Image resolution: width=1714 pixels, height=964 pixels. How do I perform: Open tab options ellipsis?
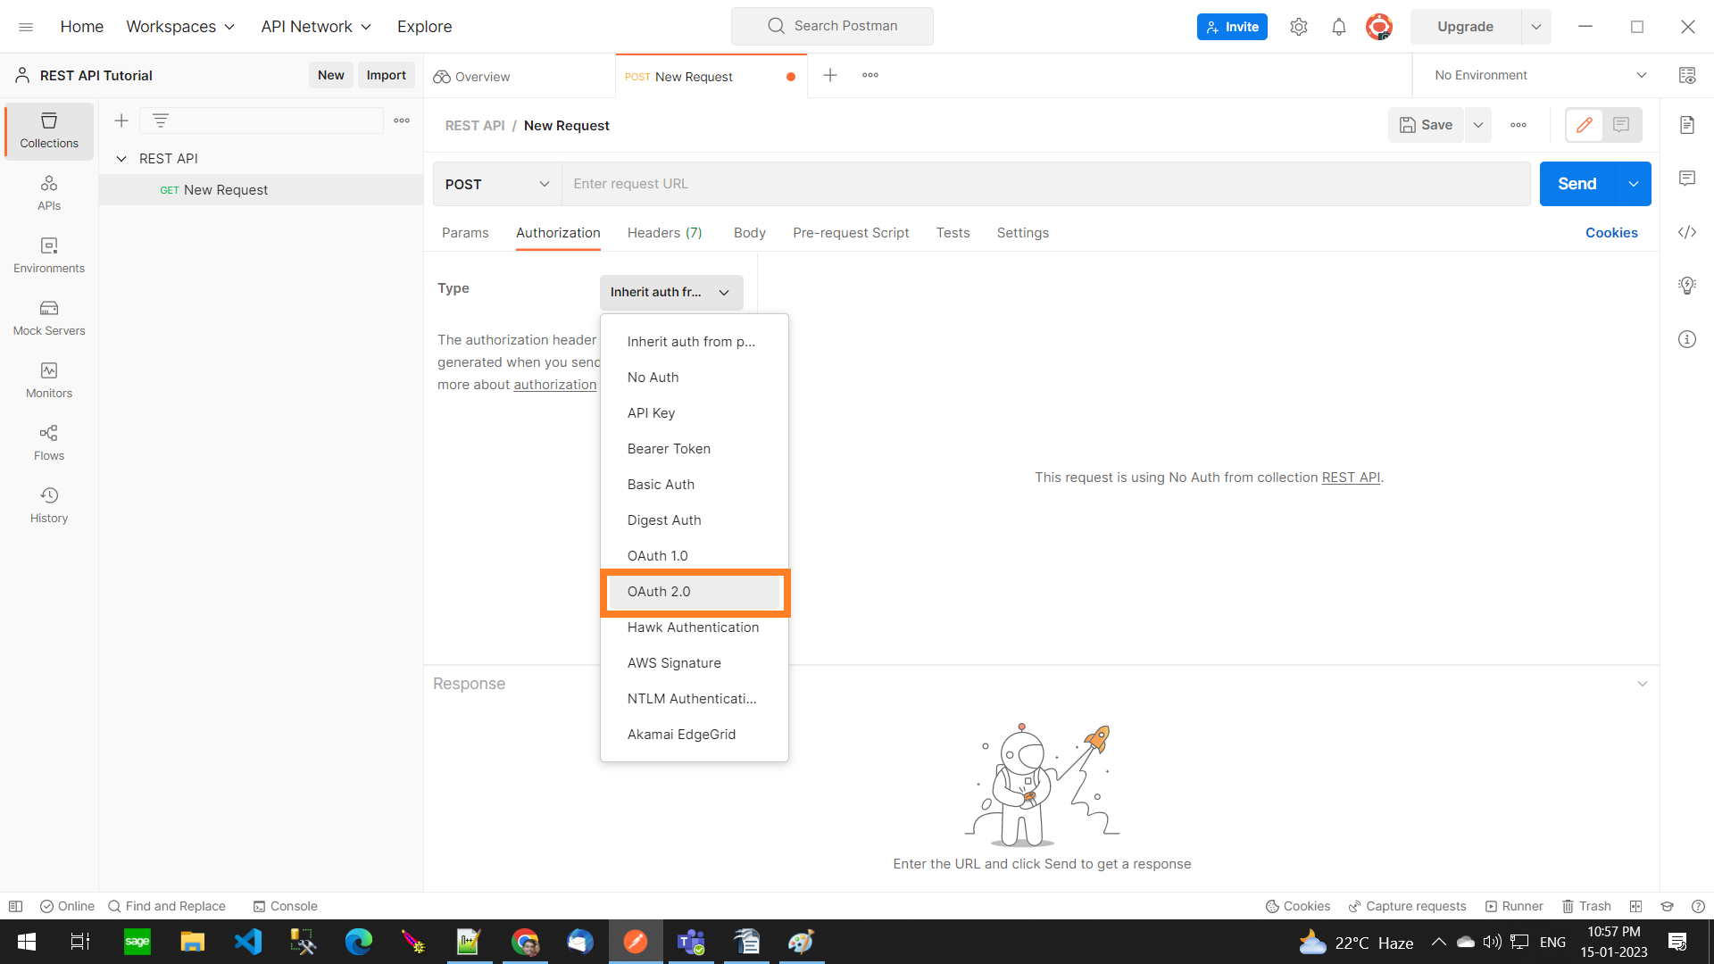pos(870,75)
